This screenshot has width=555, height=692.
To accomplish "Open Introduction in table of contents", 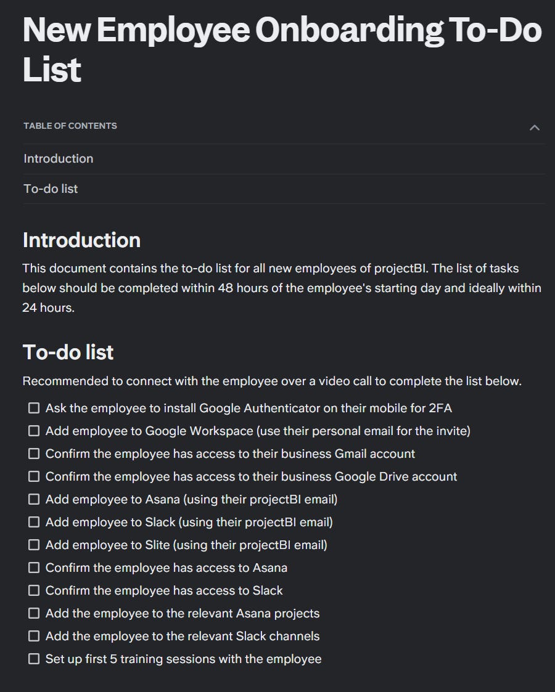I will pyautogui.click(x=59, y=158).
